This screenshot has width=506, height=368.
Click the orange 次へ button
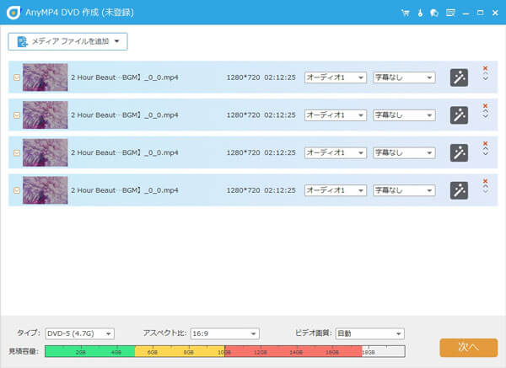(468, 347)
